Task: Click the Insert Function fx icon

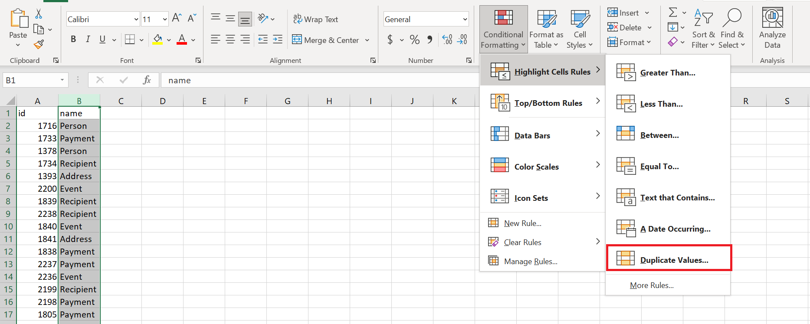Action: click(147, 80)
